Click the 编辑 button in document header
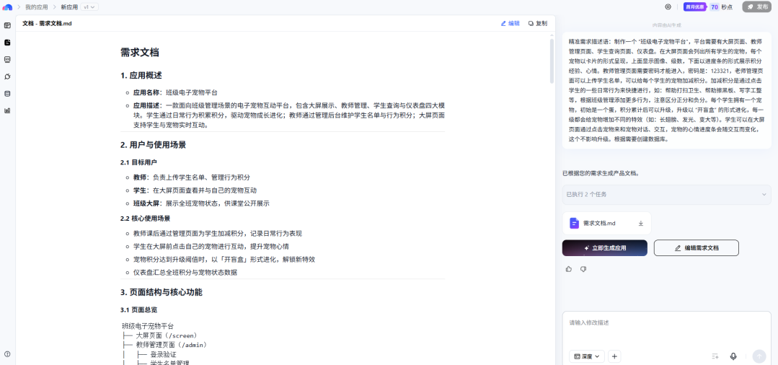 510,23
